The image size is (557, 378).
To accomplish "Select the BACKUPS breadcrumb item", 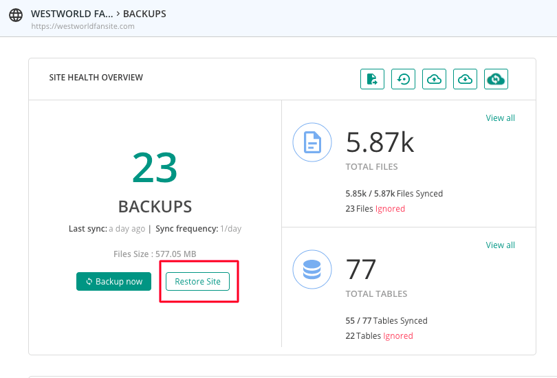I will pos(144,14).
